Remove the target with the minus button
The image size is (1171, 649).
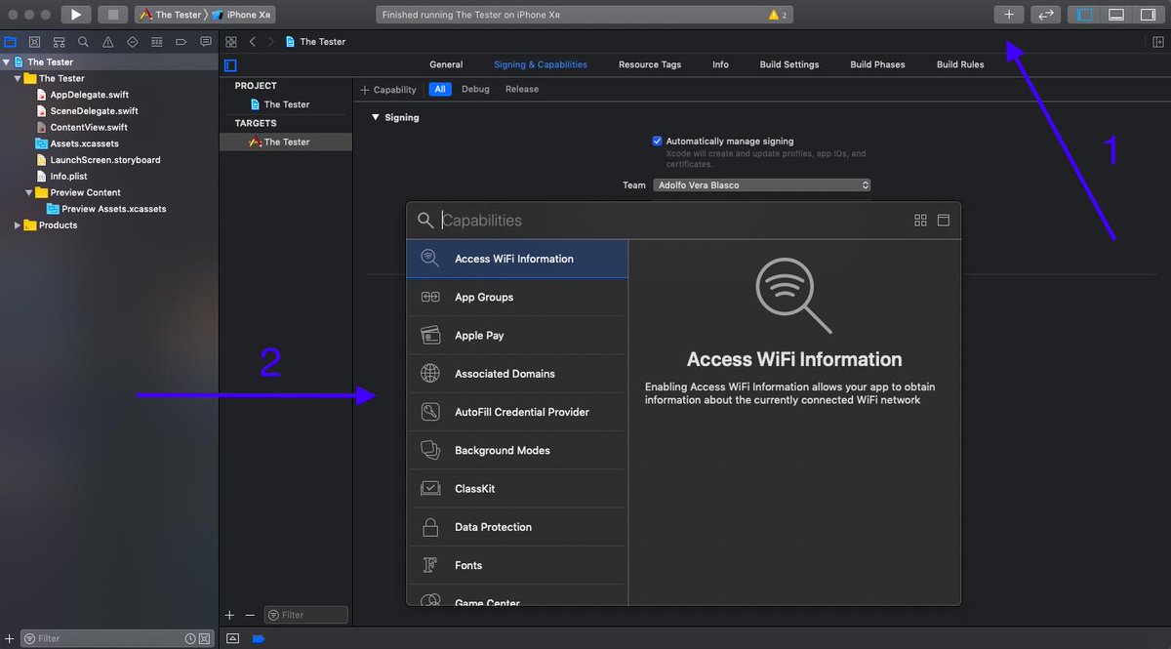click(250, 615)
